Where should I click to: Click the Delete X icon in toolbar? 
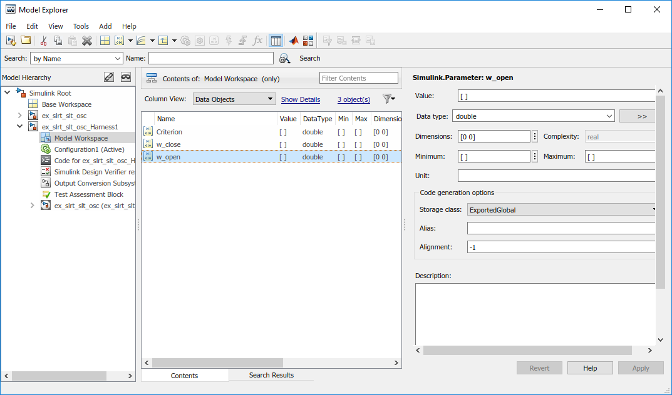pos(87,41)
